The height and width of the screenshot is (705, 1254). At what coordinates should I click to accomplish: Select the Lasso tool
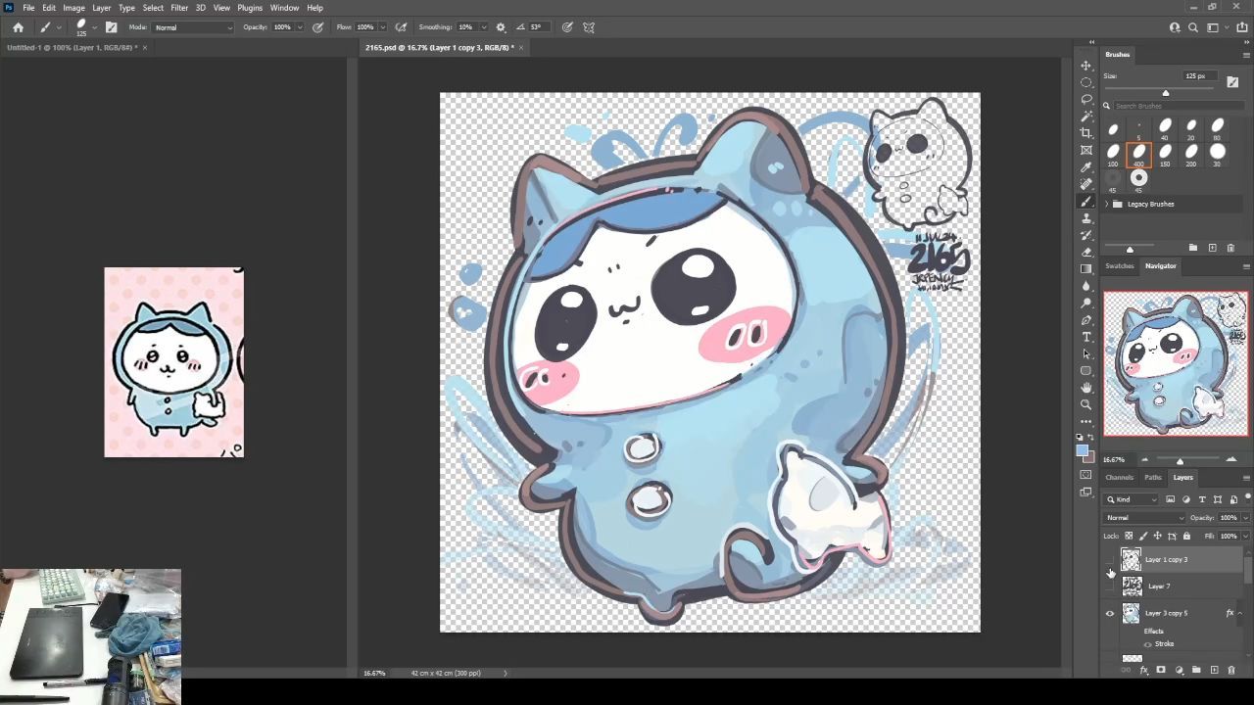[x=1085, y=99]
